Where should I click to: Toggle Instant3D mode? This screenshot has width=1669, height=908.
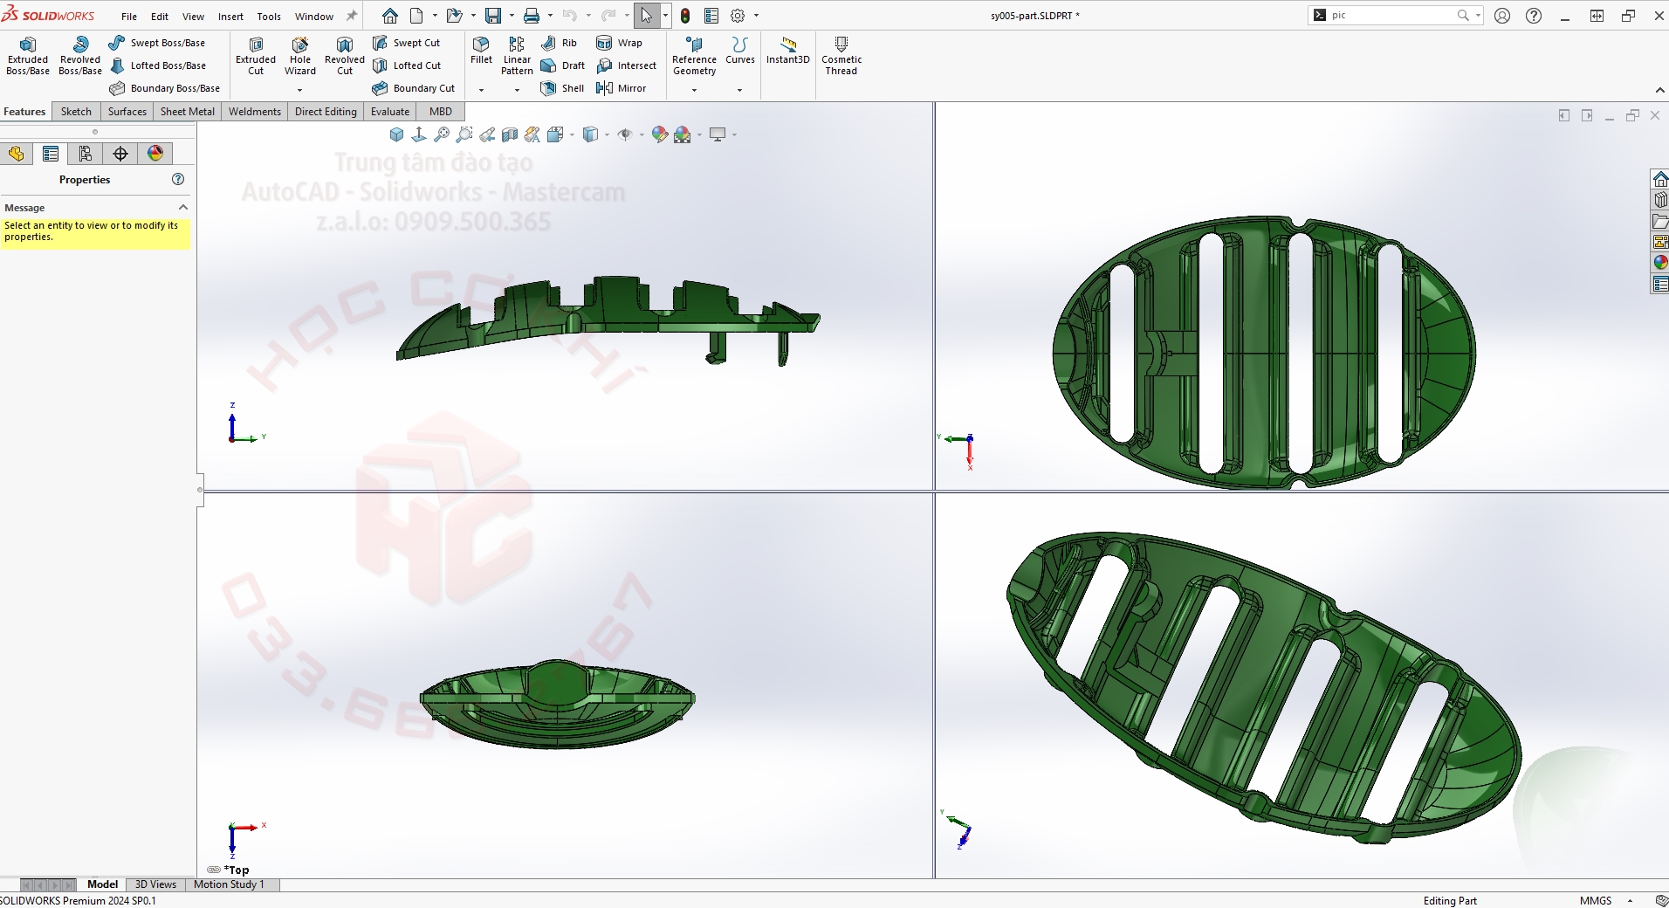pyautogui.click(x=788, y=51)
